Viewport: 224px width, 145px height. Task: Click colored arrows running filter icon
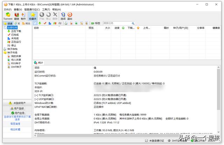pos(55,23)
